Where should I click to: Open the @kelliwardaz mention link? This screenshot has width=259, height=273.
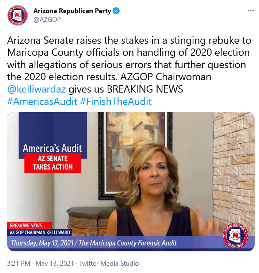coord(36,89)
